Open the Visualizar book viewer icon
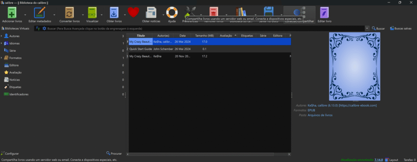The width and height of the screenshot is (417, 162). click(x=92, y=13)
